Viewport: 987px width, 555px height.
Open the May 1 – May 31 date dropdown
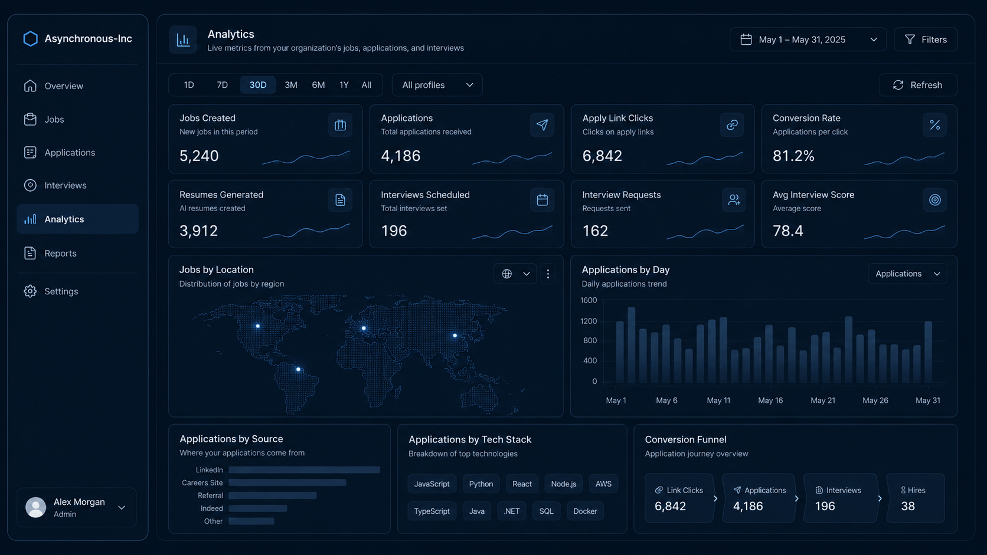coord(808,40)
